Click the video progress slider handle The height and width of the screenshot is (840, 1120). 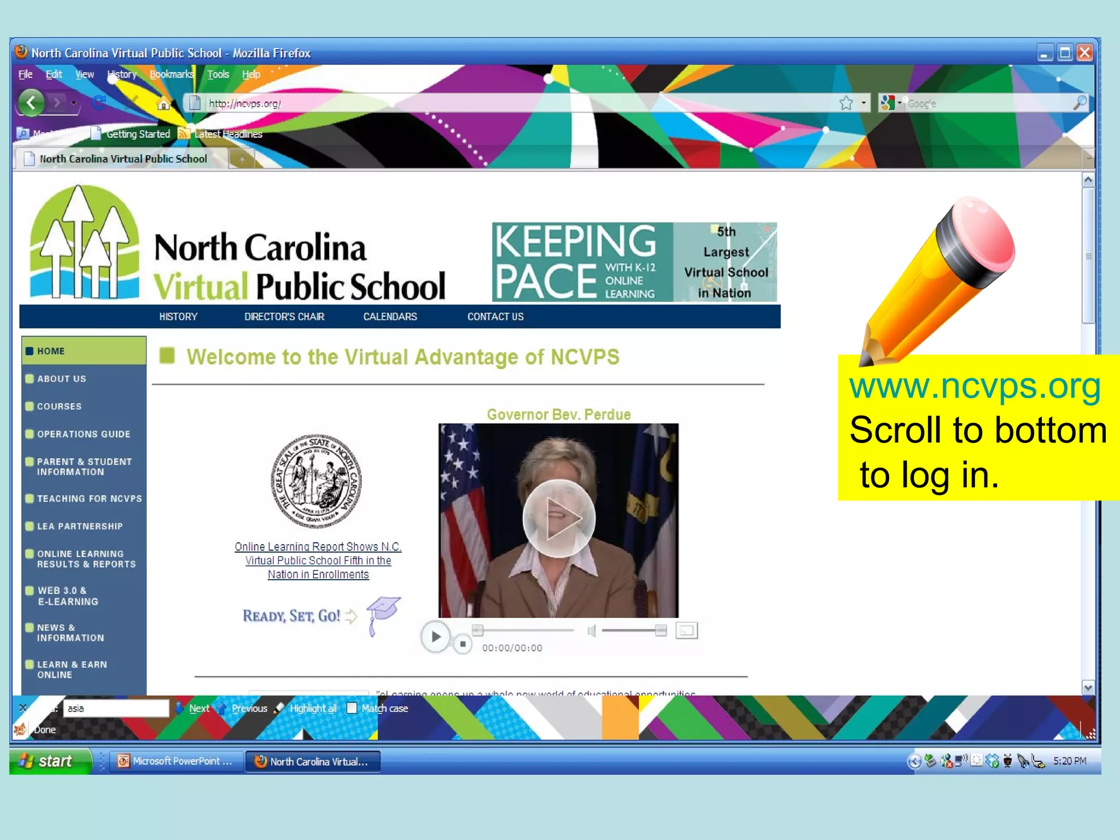pos(477,630)
